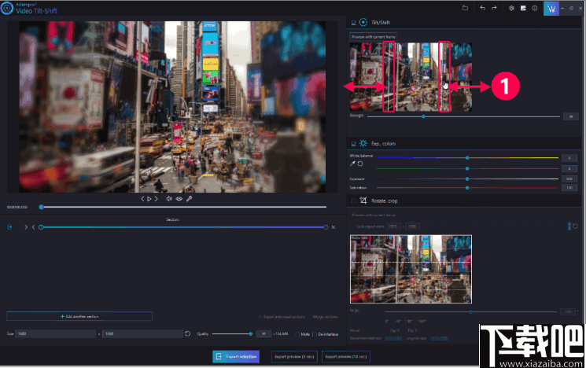Open settings gear in title bar

click(511, 8)
